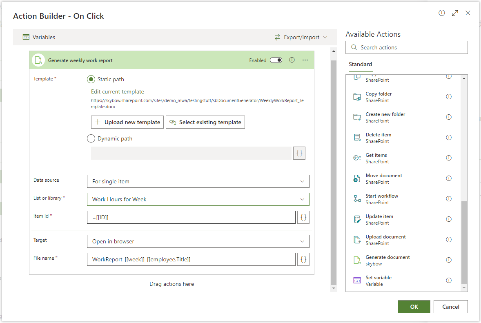Show info for Generate weekly work report action
Image resolution: width=481 pixels, height=323 pixels.
point(292,60)
